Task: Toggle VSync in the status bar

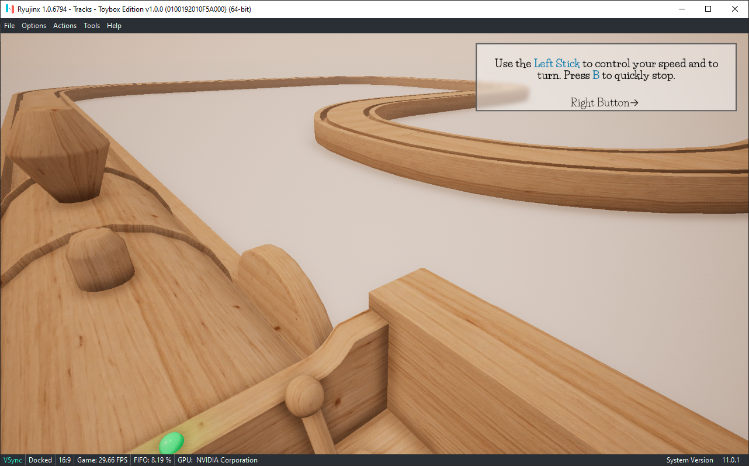Action: point(13,460)
